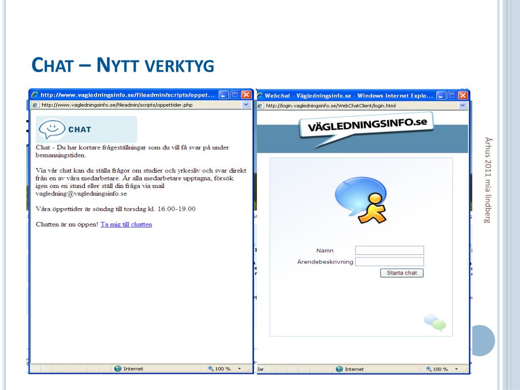Click Internet zone globe in left window
This screenshot has width=520, height=390.
[118, 369]
